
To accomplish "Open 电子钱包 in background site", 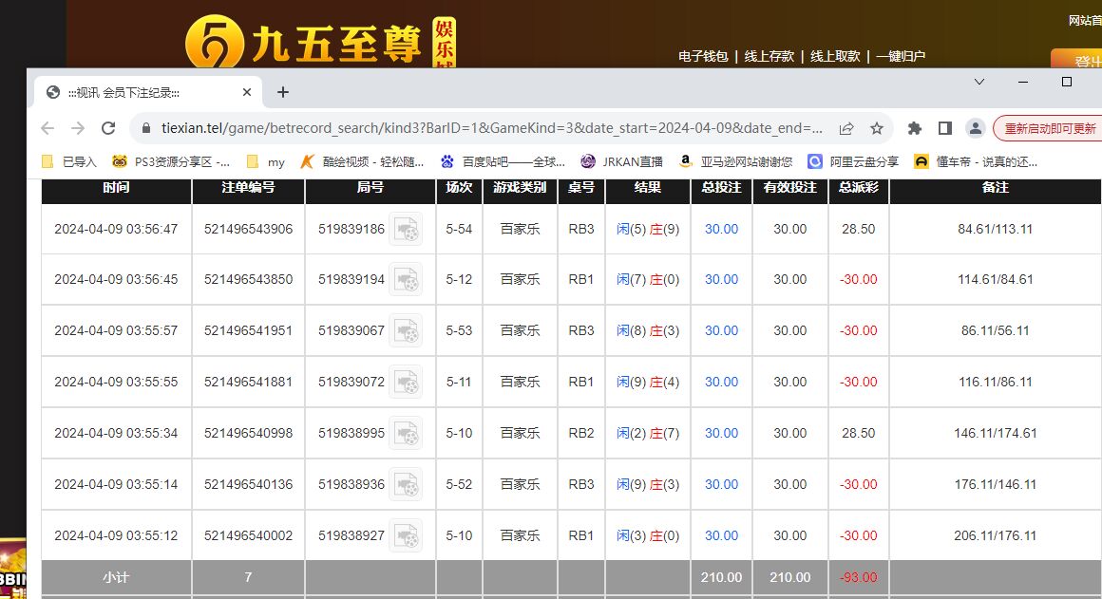I will [x=703, y=56].
